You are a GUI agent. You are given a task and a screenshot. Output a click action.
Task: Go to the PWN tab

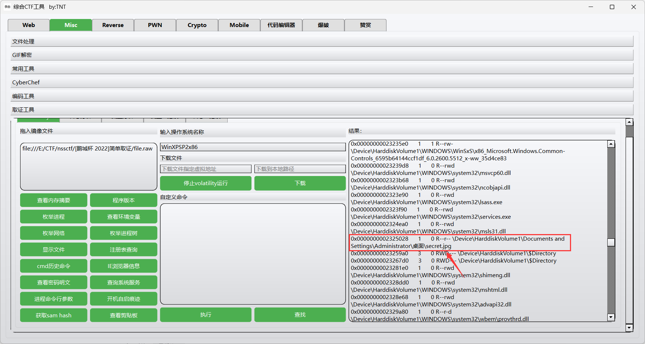coord(155,25)
